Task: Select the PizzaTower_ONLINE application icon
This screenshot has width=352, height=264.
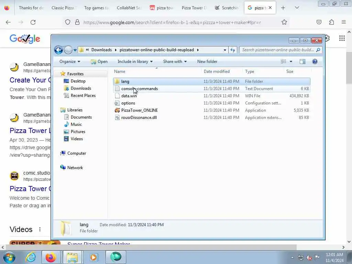Action: (x=117, y=110)
